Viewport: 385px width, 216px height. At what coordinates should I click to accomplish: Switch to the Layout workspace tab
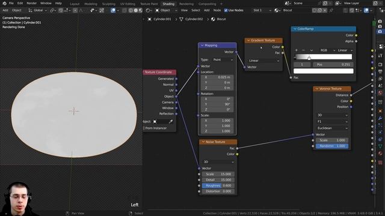pyautogui.click(x=75, y=4)
